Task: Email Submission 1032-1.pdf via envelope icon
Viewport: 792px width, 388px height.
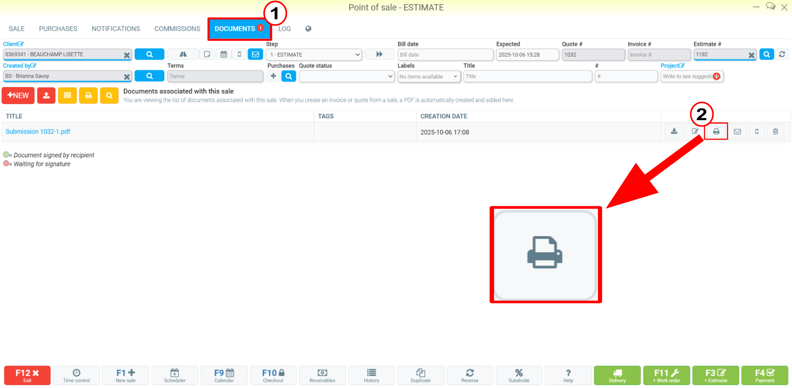Action: (x=737, y=131)
